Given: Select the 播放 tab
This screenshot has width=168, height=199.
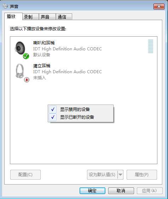Looking at the screenshot, I should pyautogui.click(x=13, y=16).
